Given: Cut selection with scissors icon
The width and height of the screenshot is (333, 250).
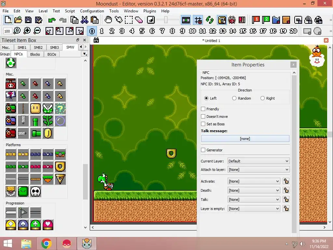Looking at the screenshot, I should (84, 20).
